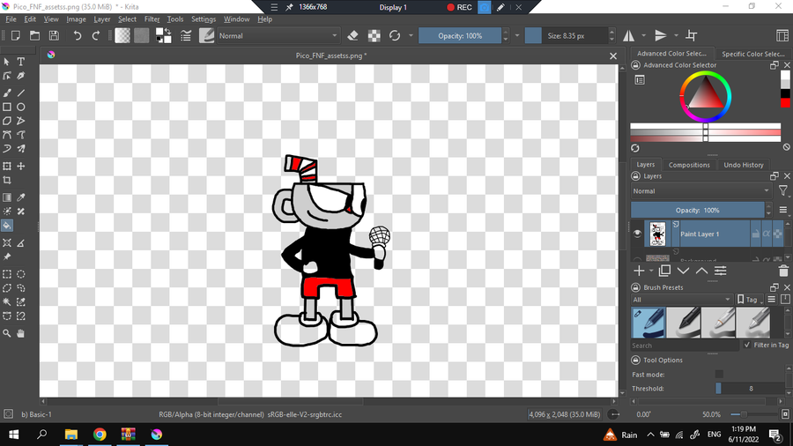Viewport: 793px width, 446px height.
Task: Open the Tag button menu
Action: [x=751, y=300]
